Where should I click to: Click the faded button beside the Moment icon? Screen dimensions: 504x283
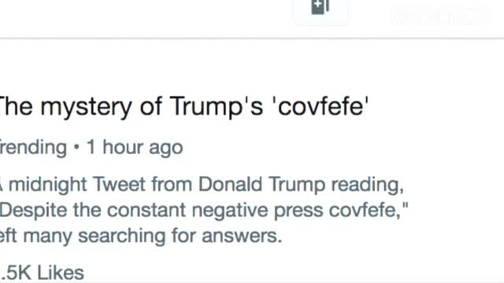click(441, 16)
